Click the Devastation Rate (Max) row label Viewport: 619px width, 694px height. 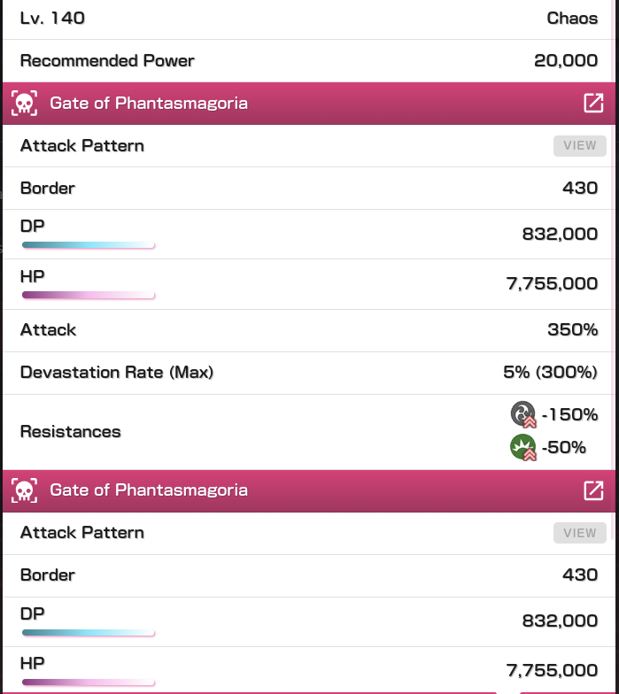(x=117, y=373)
